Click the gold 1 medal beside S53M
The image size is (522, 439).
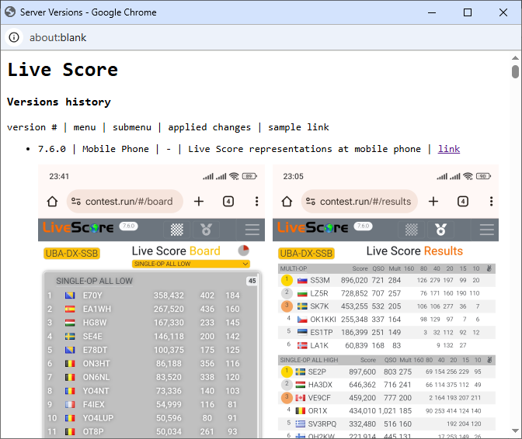click(x=287, y=280)
